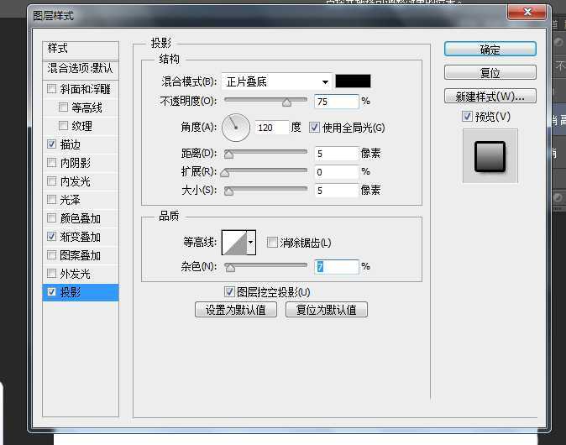Close the Layer Style dialog
Viewport: 566px width, 445px height.
coord(527,13)
